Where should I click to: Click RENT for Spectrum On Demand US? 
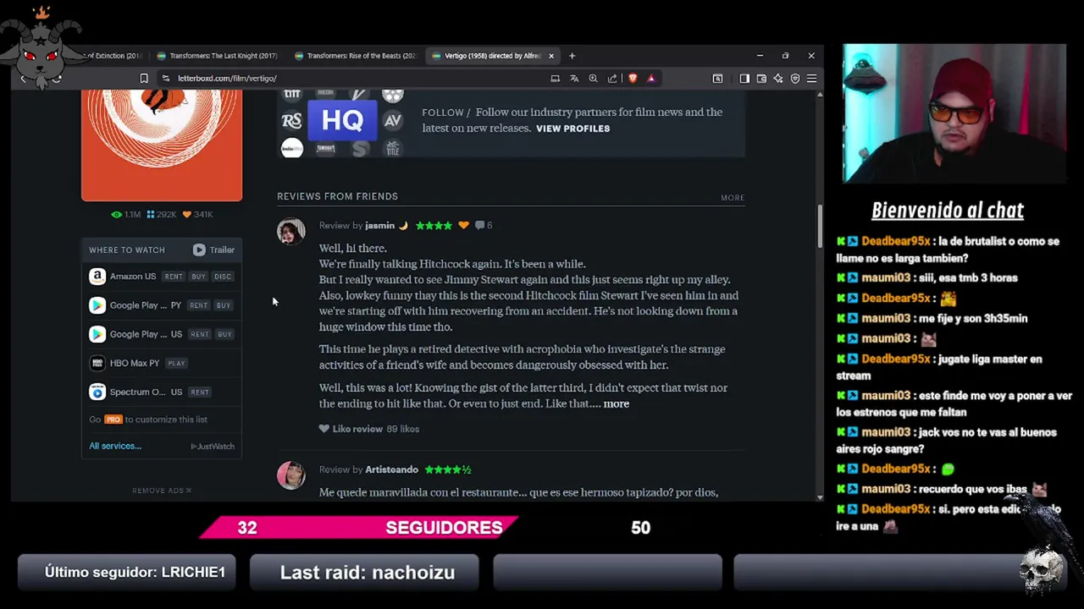[x=200, y=392]
